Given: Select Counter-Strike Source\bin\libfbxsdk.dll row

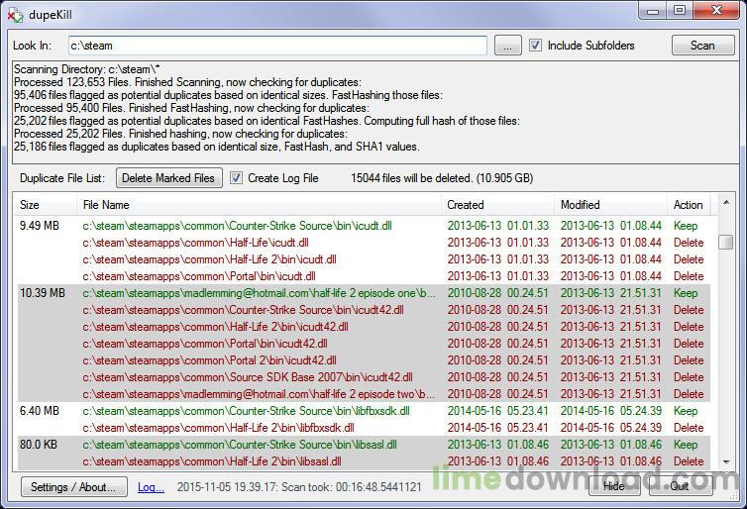Looking at the screenshot, I should pos(364,411).
